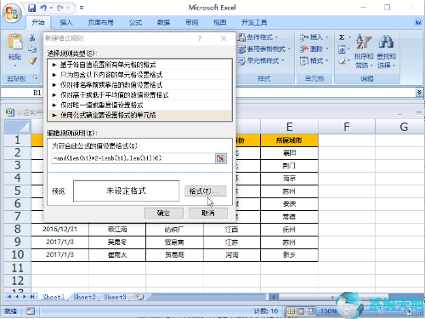Click the Fill down icon
This screenshot has width=425, height=319.
tap(342, 49)
